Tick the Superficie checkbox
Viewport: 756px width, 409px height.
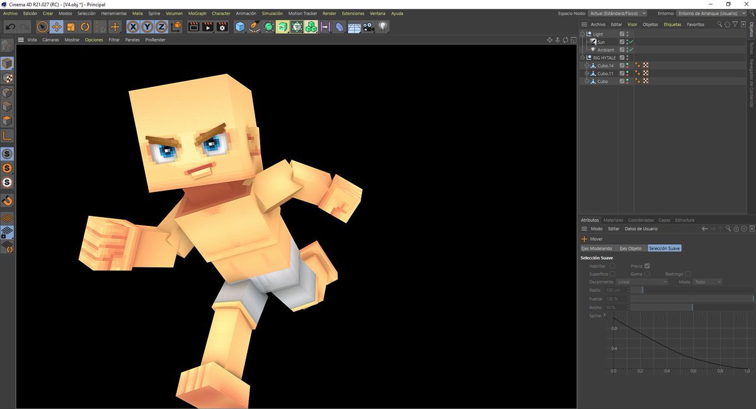coord(612,274)
